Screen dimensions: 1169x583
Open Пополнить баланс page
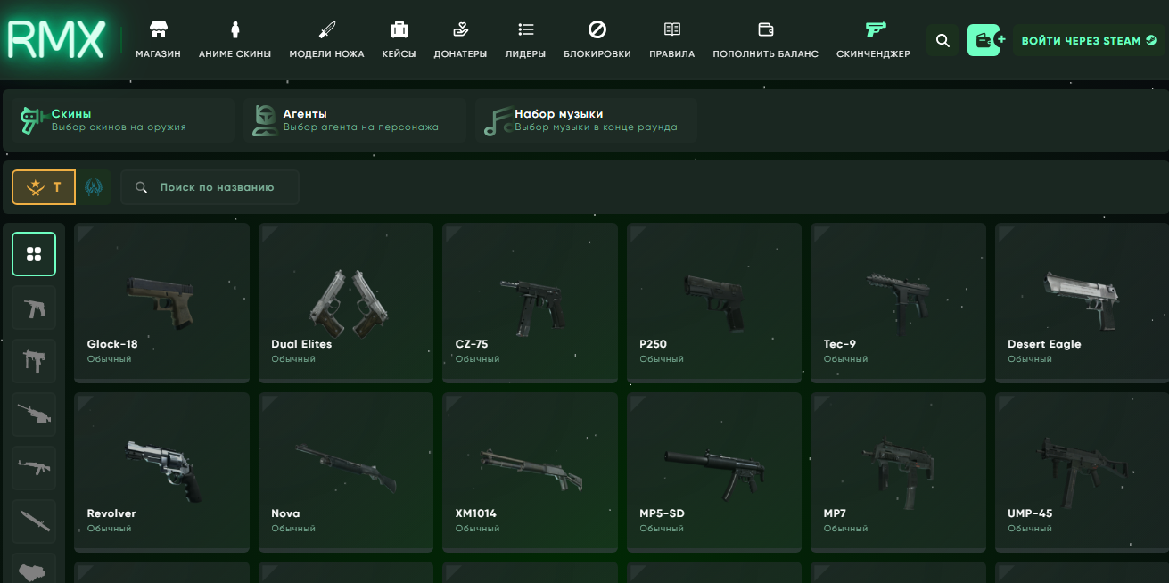point(765,40)
